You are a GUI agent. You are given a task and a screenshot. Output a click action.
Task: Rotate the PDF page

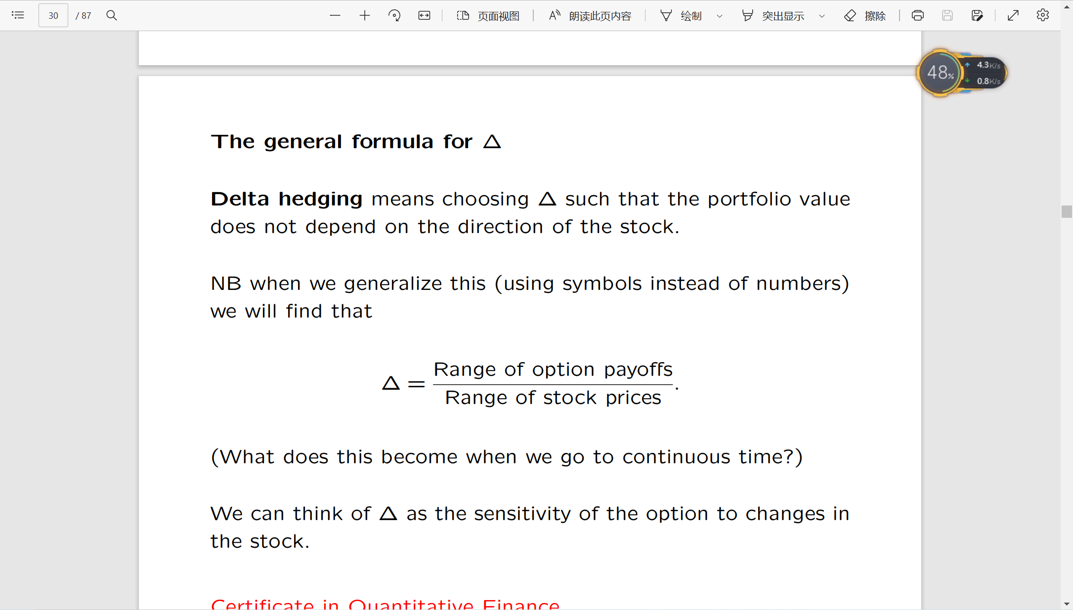click(x=394, y=15)
